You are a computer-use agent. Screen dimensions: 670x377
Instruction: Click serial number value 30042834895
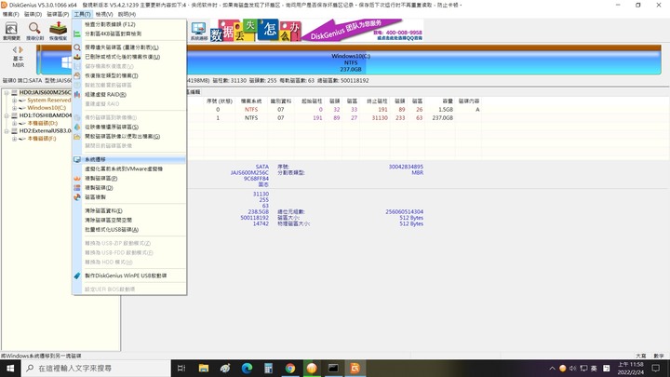coord(406,167)
